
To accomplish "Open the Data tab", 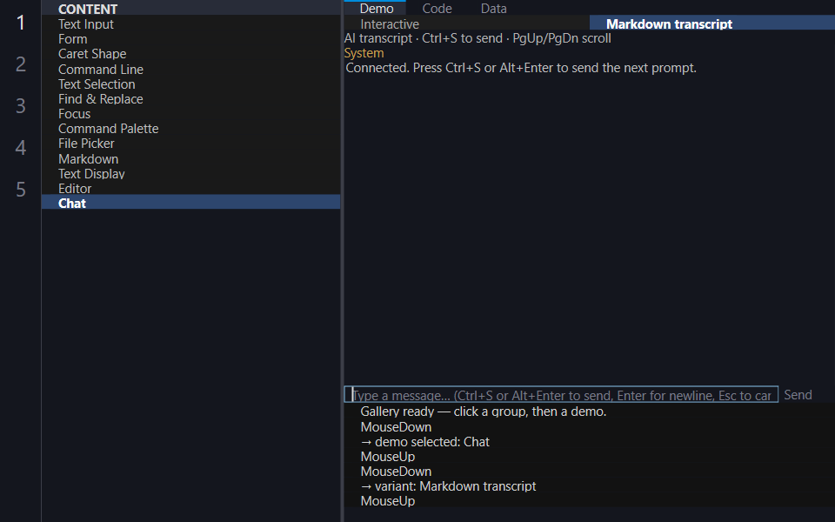I will 494,8.
